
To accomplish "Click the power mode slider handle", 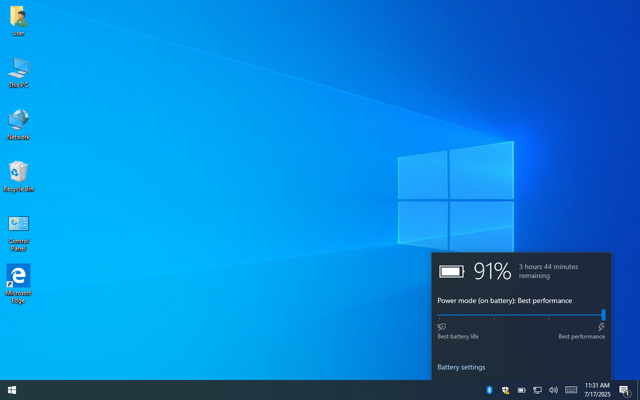I will click(603, 315).
